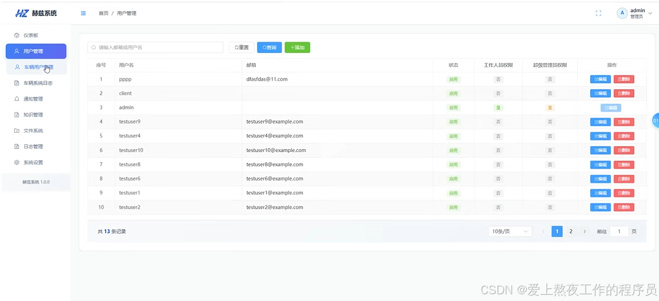Screen dimensions: 659x301
Task: Click the 查询 search button
Action: click(270, 47)
